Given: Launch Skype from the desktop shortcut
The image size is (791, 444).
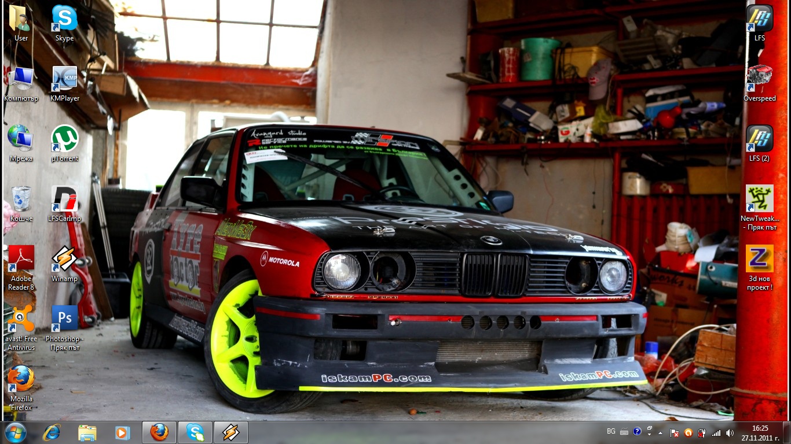Looking at the screenshot, I should (x=64, y=23).
